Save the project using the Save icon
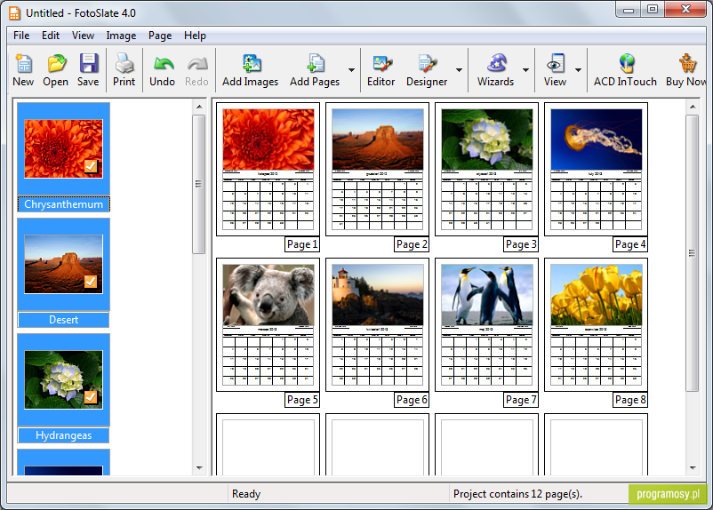The width and height of the screenshot is (713, 510). coord(88,70)
